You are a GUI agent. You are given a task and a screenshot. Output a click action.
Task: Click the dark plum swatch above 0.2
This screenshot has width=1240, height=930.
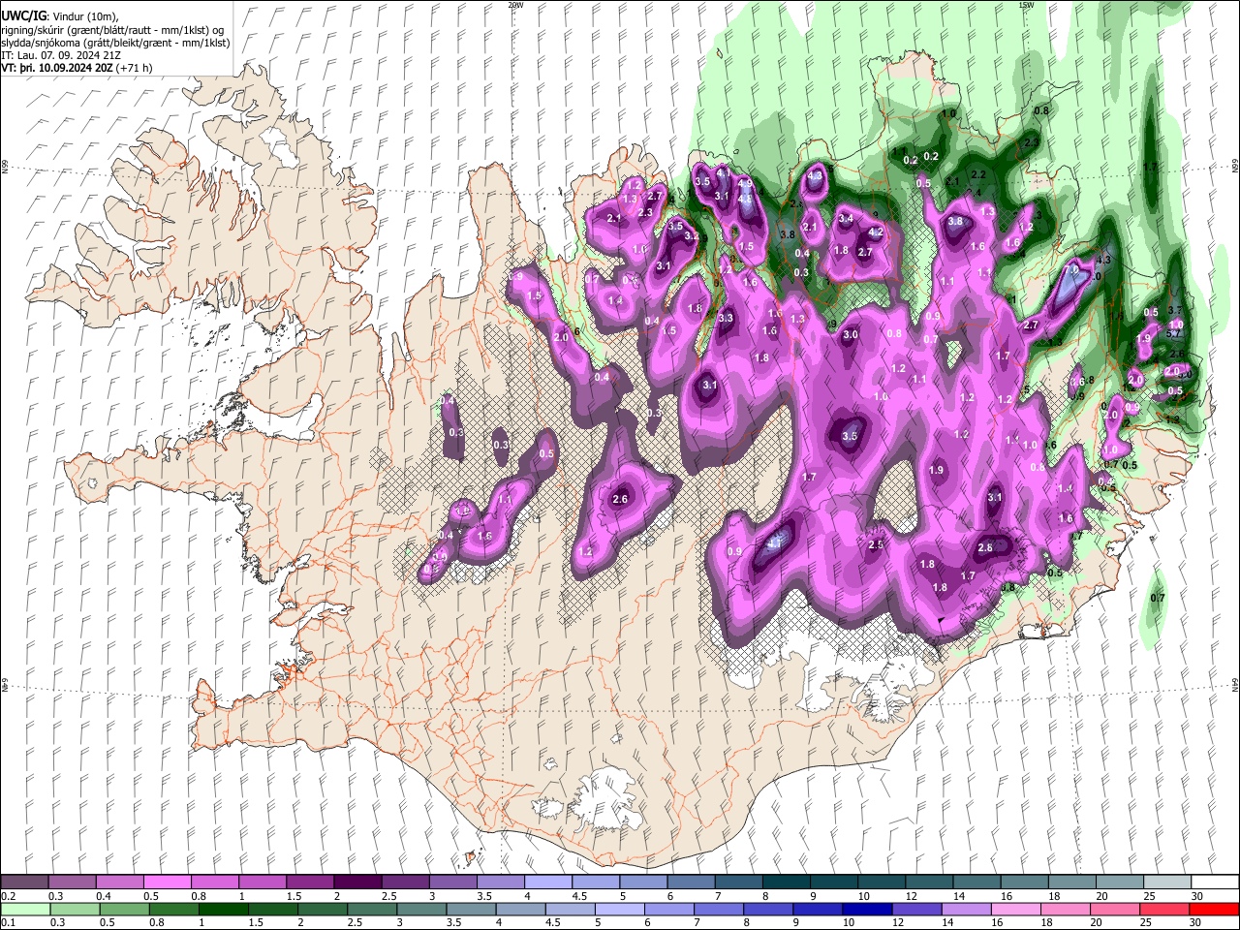(24, 882)
